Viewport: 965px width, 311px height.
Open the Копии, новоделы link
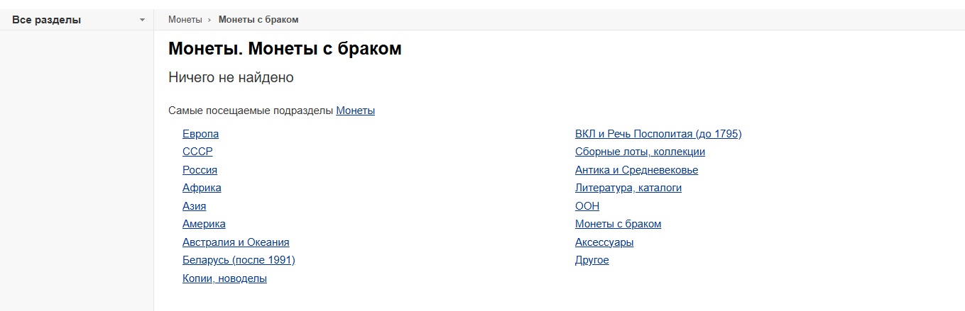coord(224,278)
